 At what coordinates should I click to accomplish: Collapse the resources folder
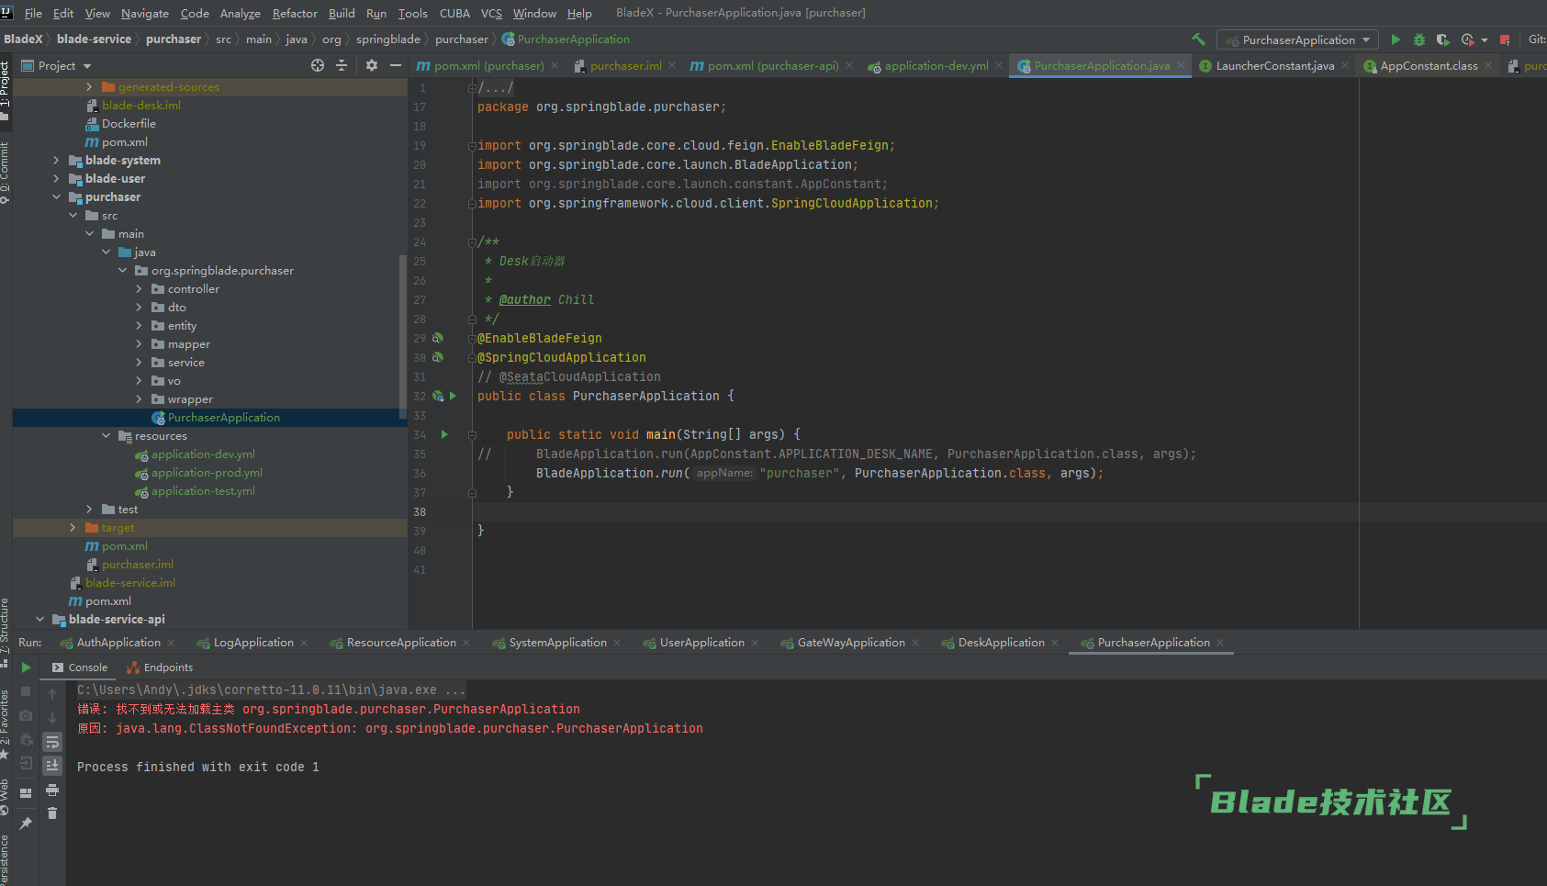[x=106, y=436]
